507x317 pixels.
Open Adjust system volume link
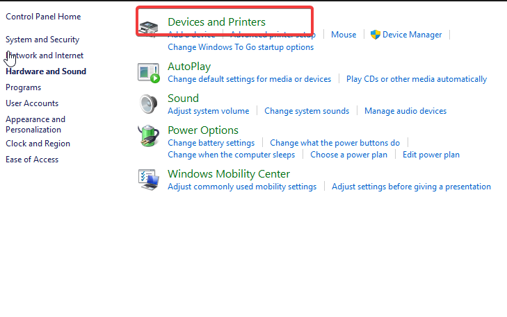click(x=208, y=111)
